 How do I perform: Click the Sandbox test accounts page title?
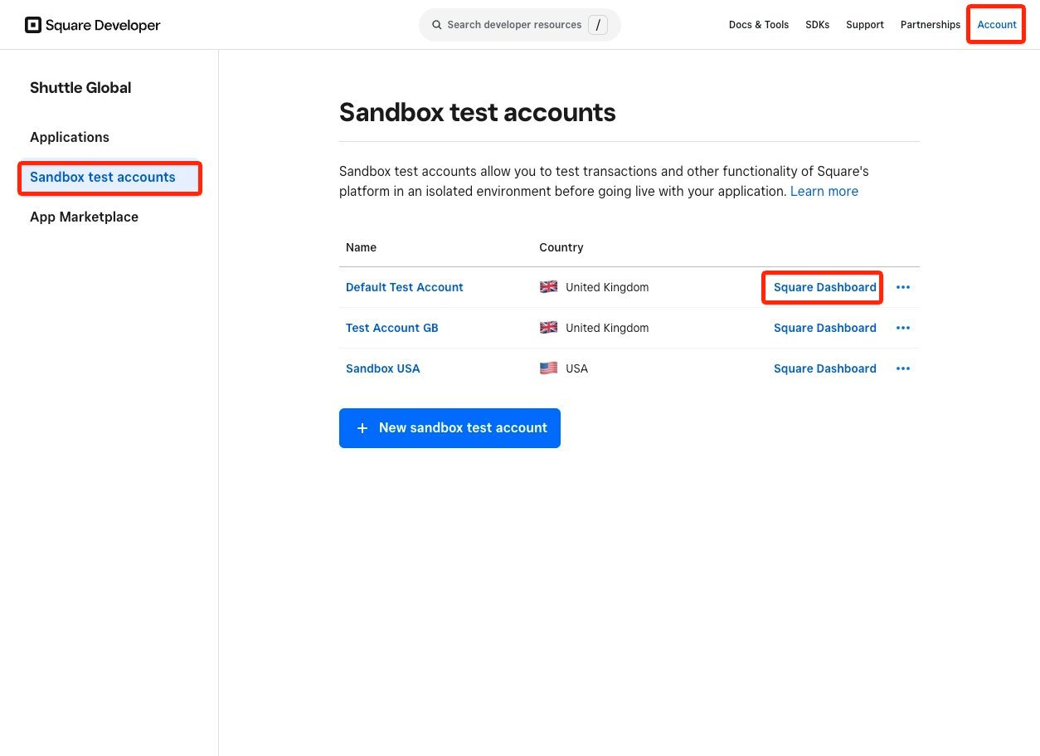[x=477, y=112]
